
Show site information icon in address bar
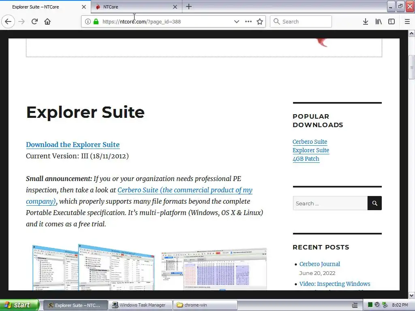point(88,22)
